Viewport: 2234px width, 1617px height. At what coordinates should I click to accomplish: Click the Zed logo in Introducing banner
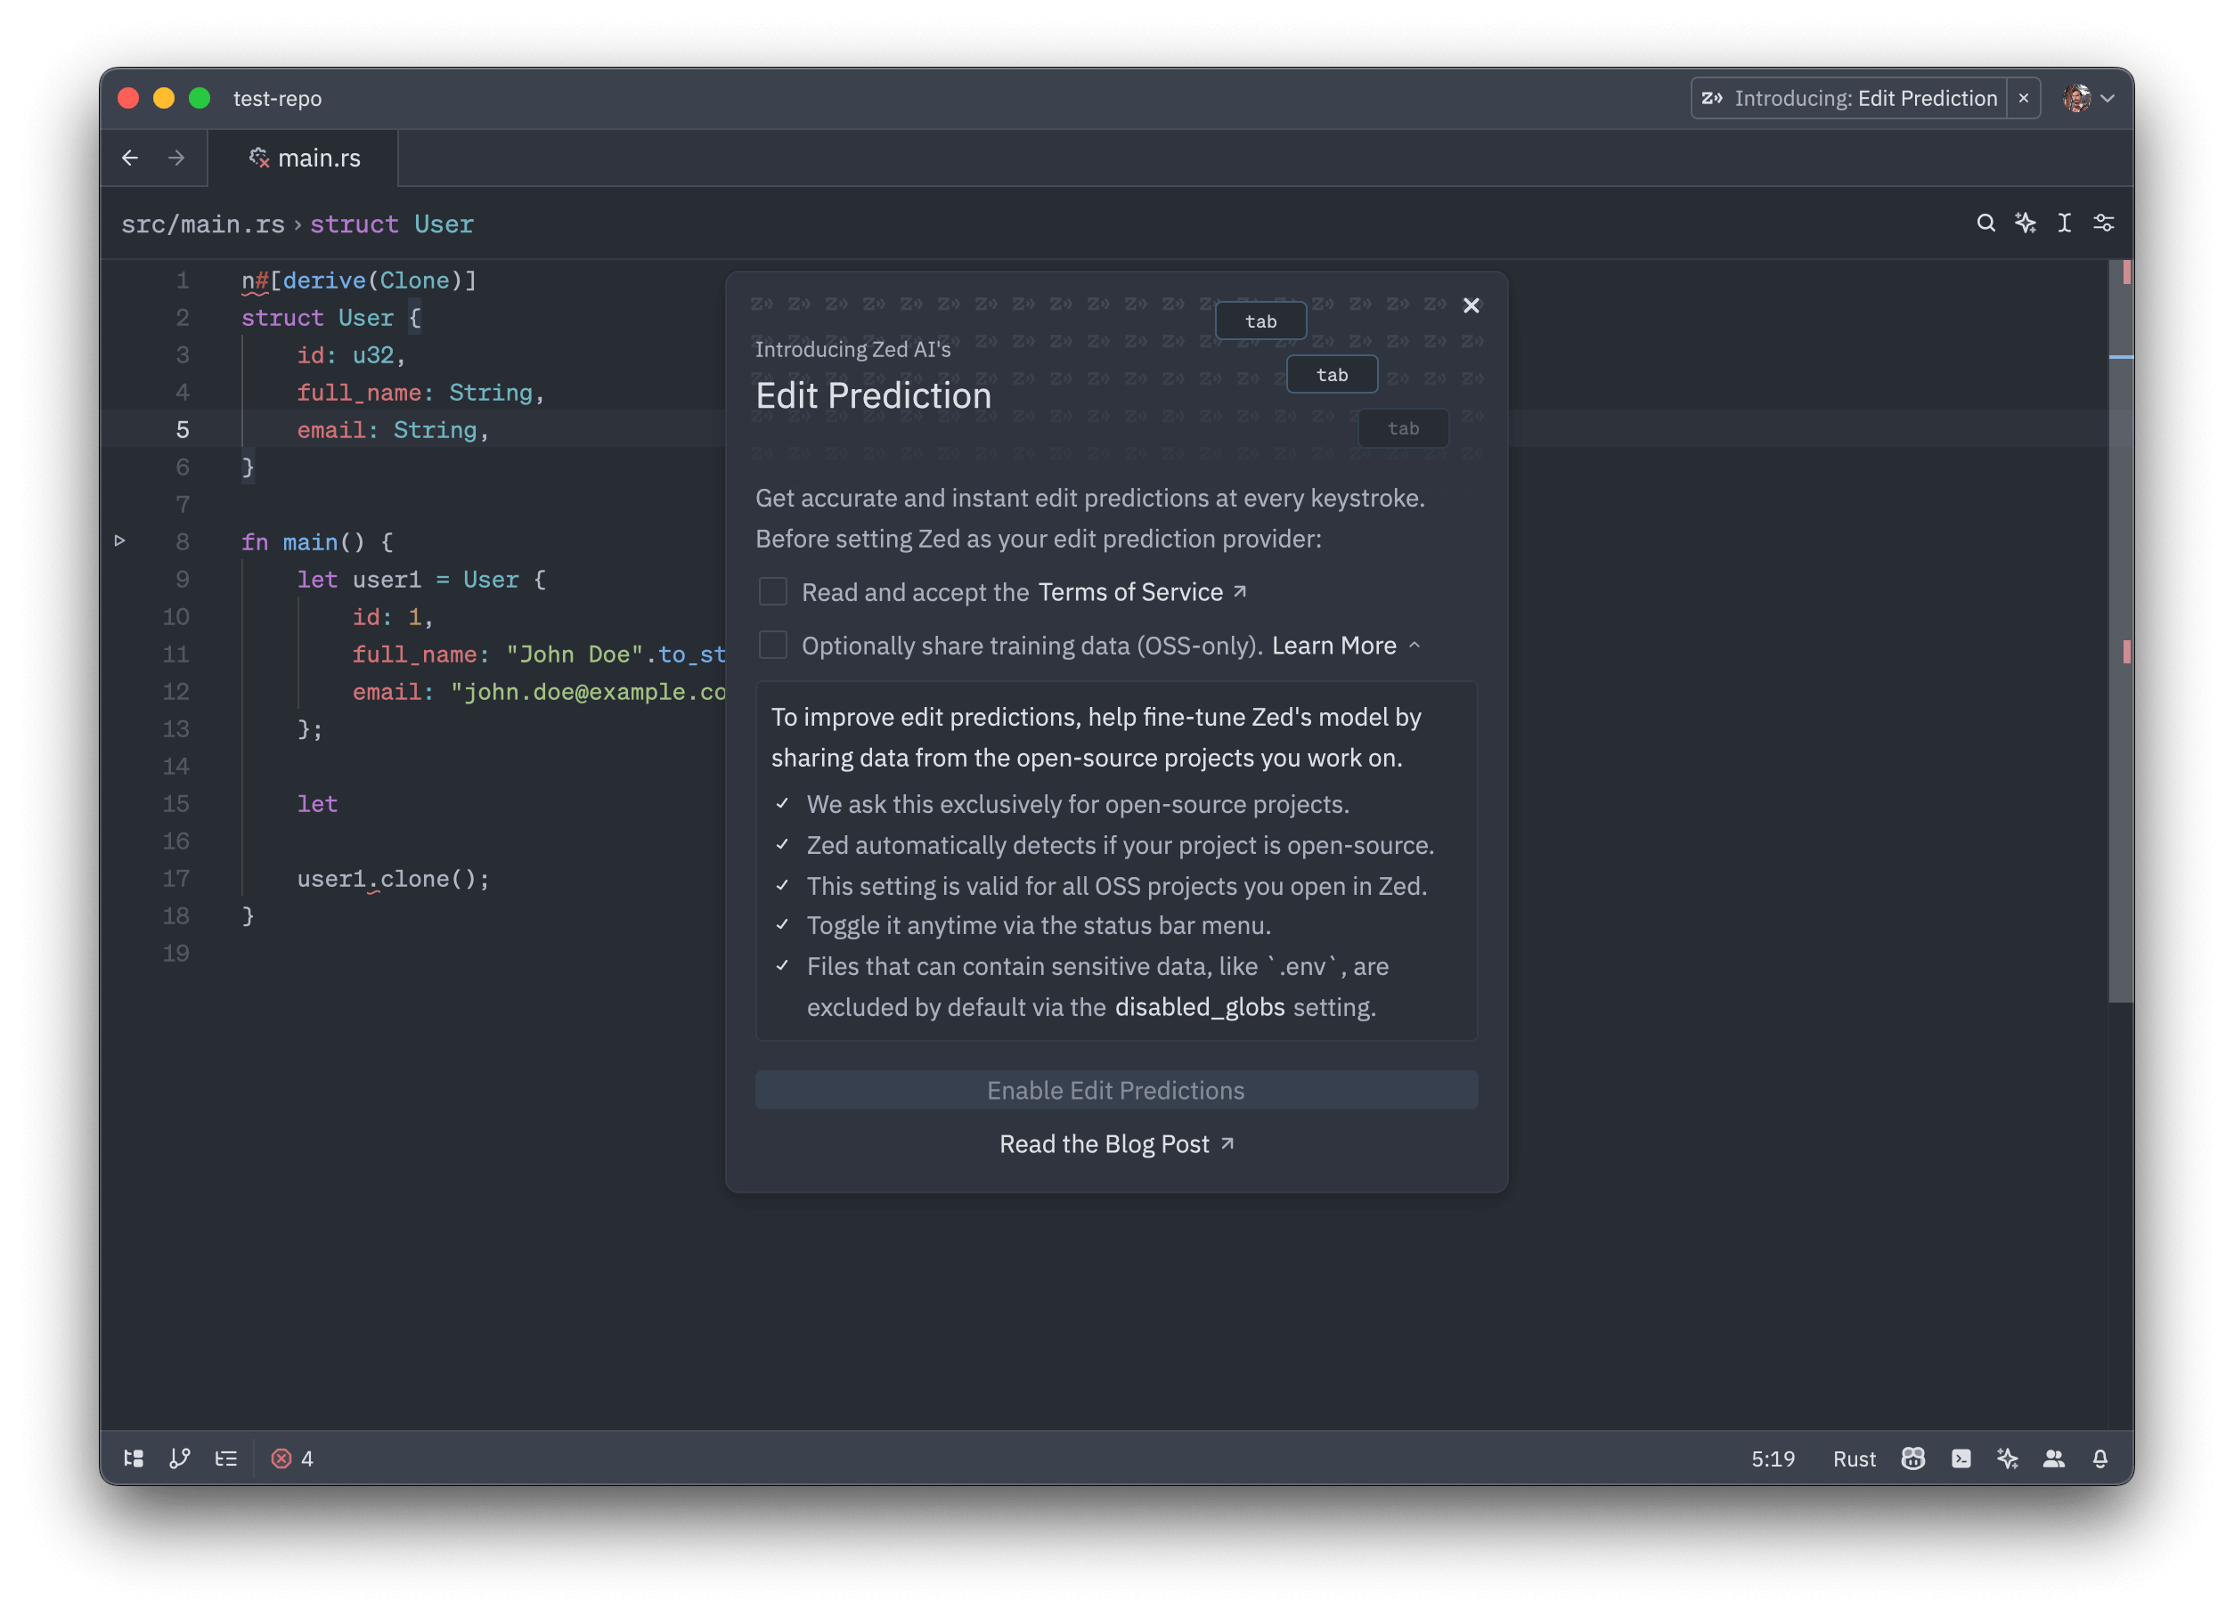tap(1712, 99)
